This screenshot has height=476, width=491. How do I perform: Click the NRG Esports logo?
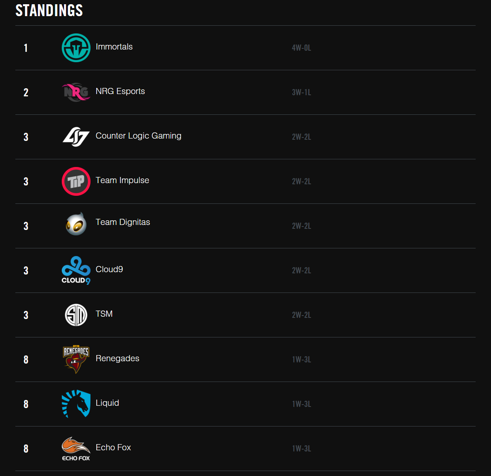coord(76,92)
